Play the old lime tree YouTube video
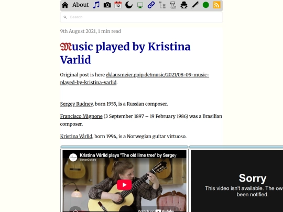The height and width of the screenshot is (212, 283). 124,185
